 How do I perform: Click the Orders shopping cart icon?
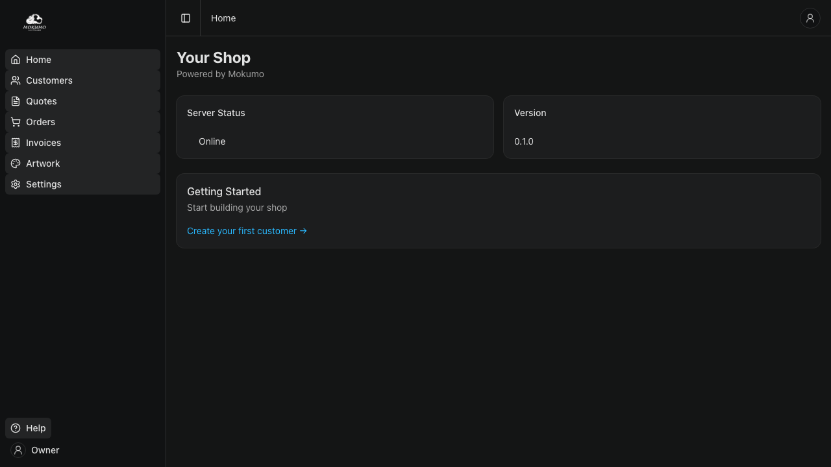pos(16,122)
